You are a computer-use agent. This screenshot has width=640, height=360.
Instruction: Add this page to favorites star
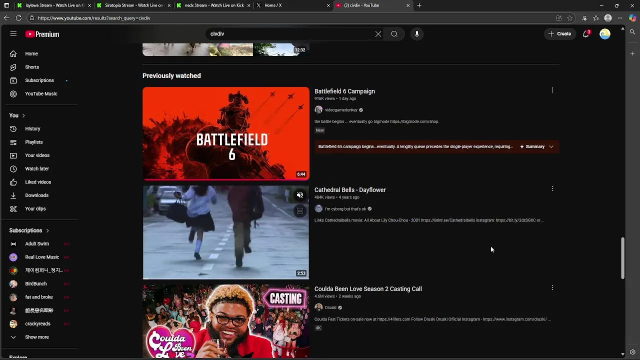[569, 18]
